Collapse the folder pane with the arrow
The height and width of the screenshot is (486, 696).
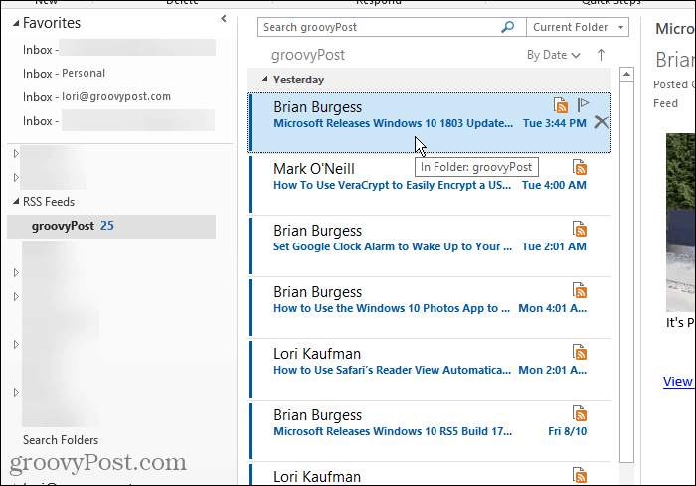tap(224, 18)
